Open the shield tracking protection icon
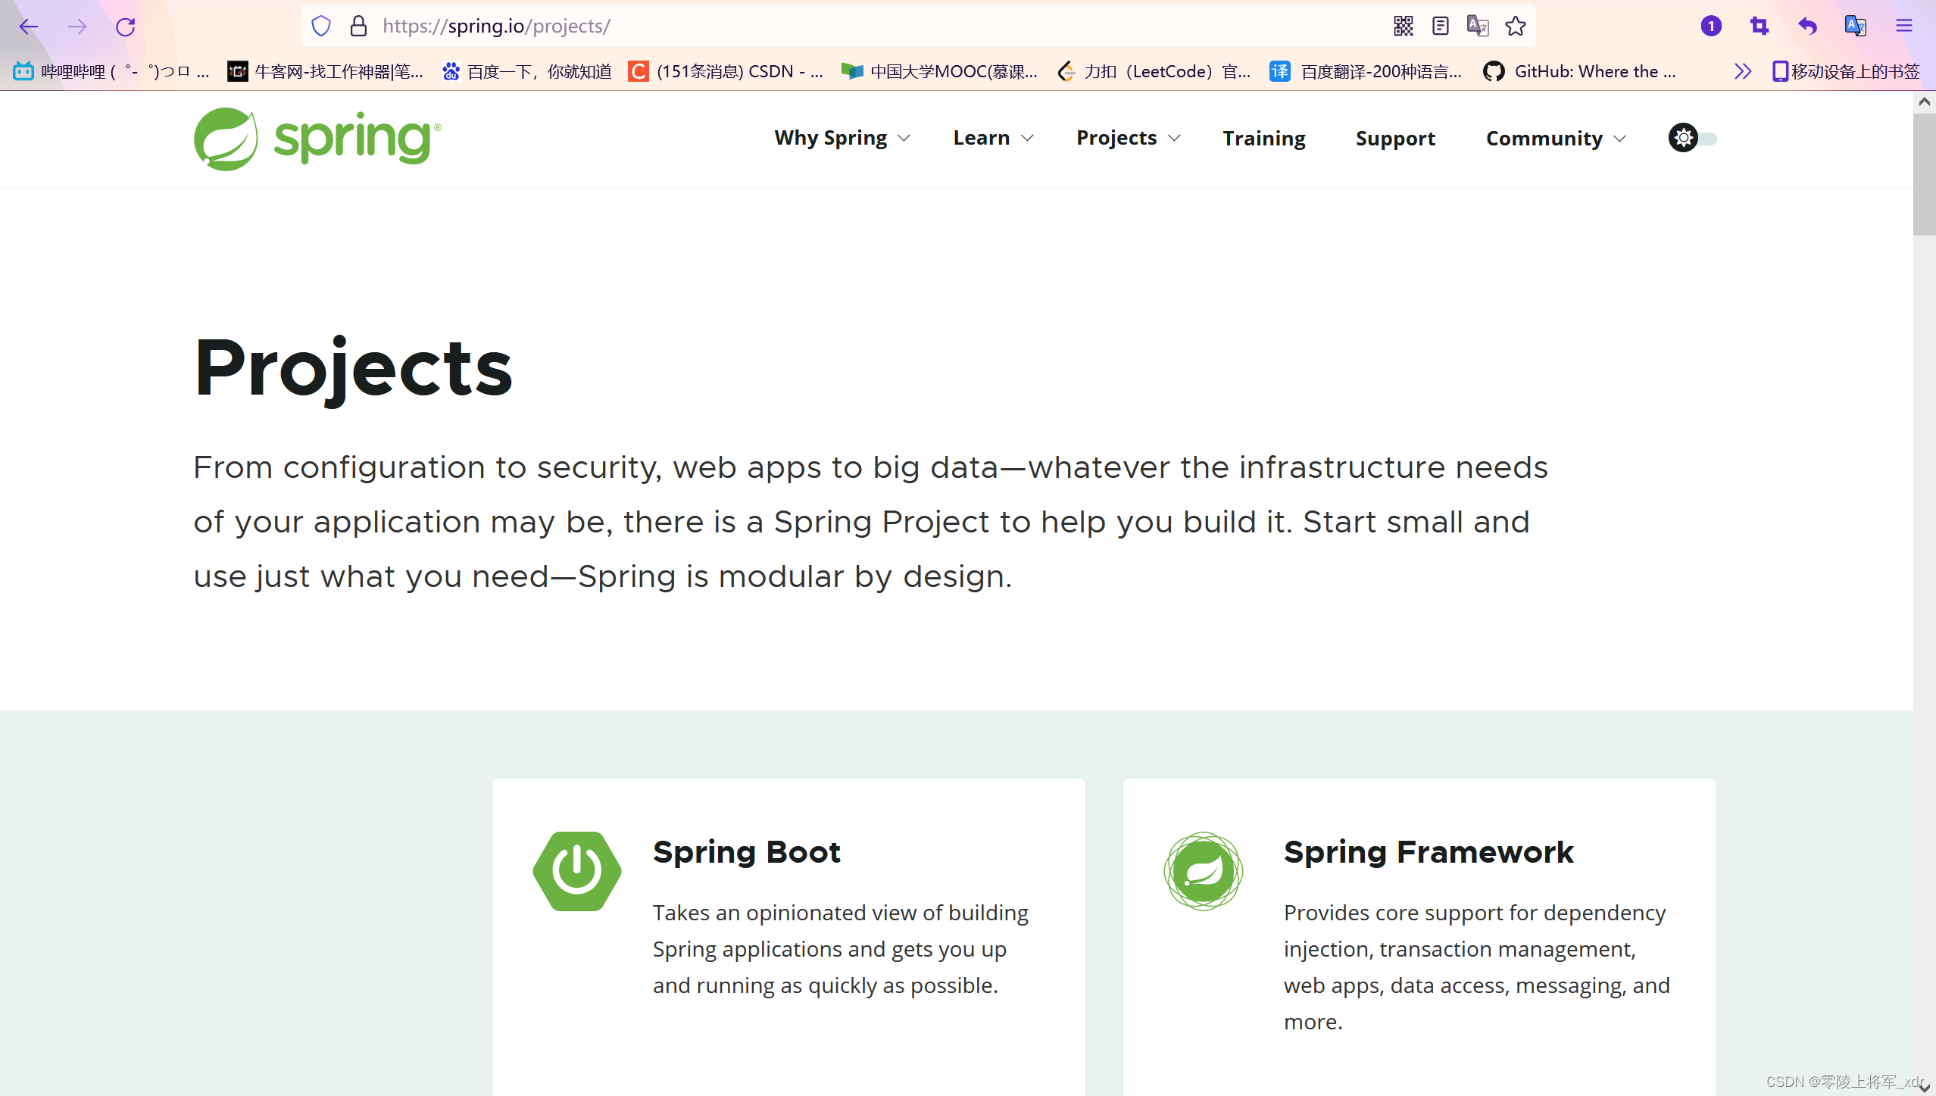The width and height of the screenshot is (1936, 1096). tap(321, 27)
